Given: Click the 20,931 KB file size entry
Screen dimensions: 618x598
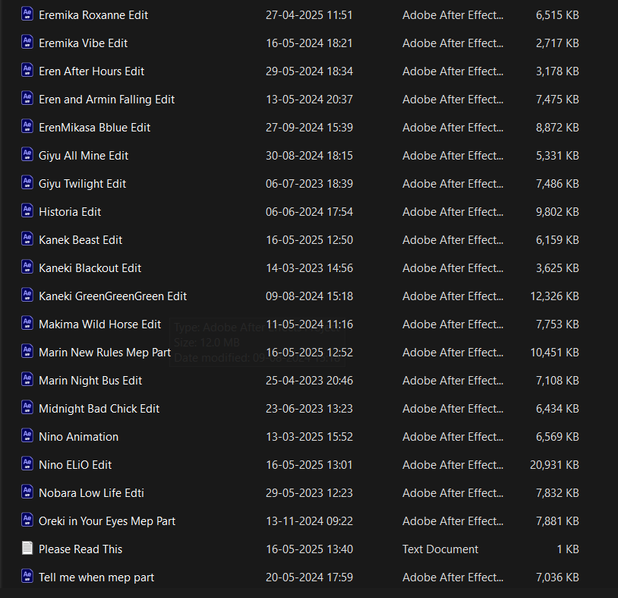Looking at the screenshot, I should (554, 465).
